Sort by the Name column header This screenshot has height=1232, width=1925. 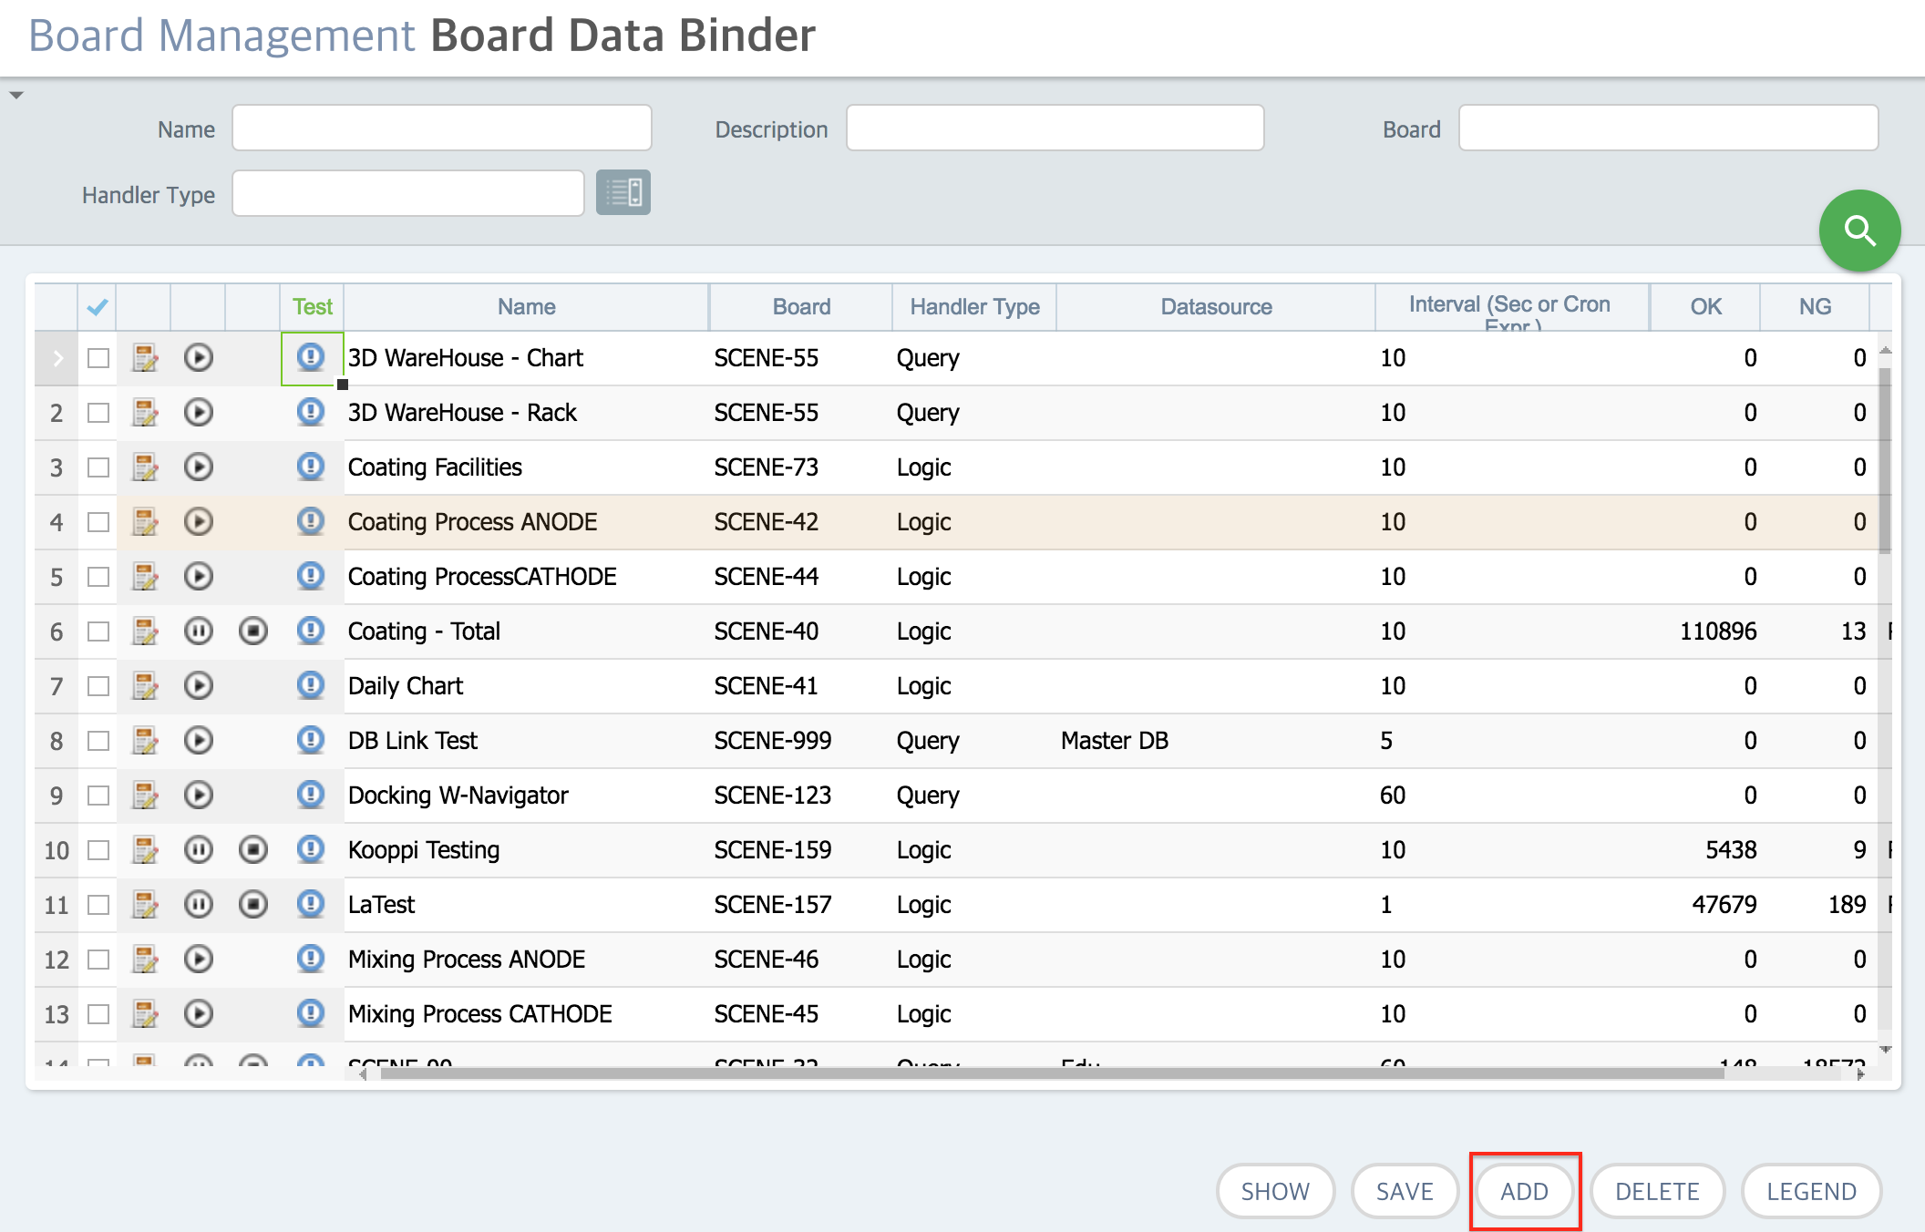(x=527, y=307)
